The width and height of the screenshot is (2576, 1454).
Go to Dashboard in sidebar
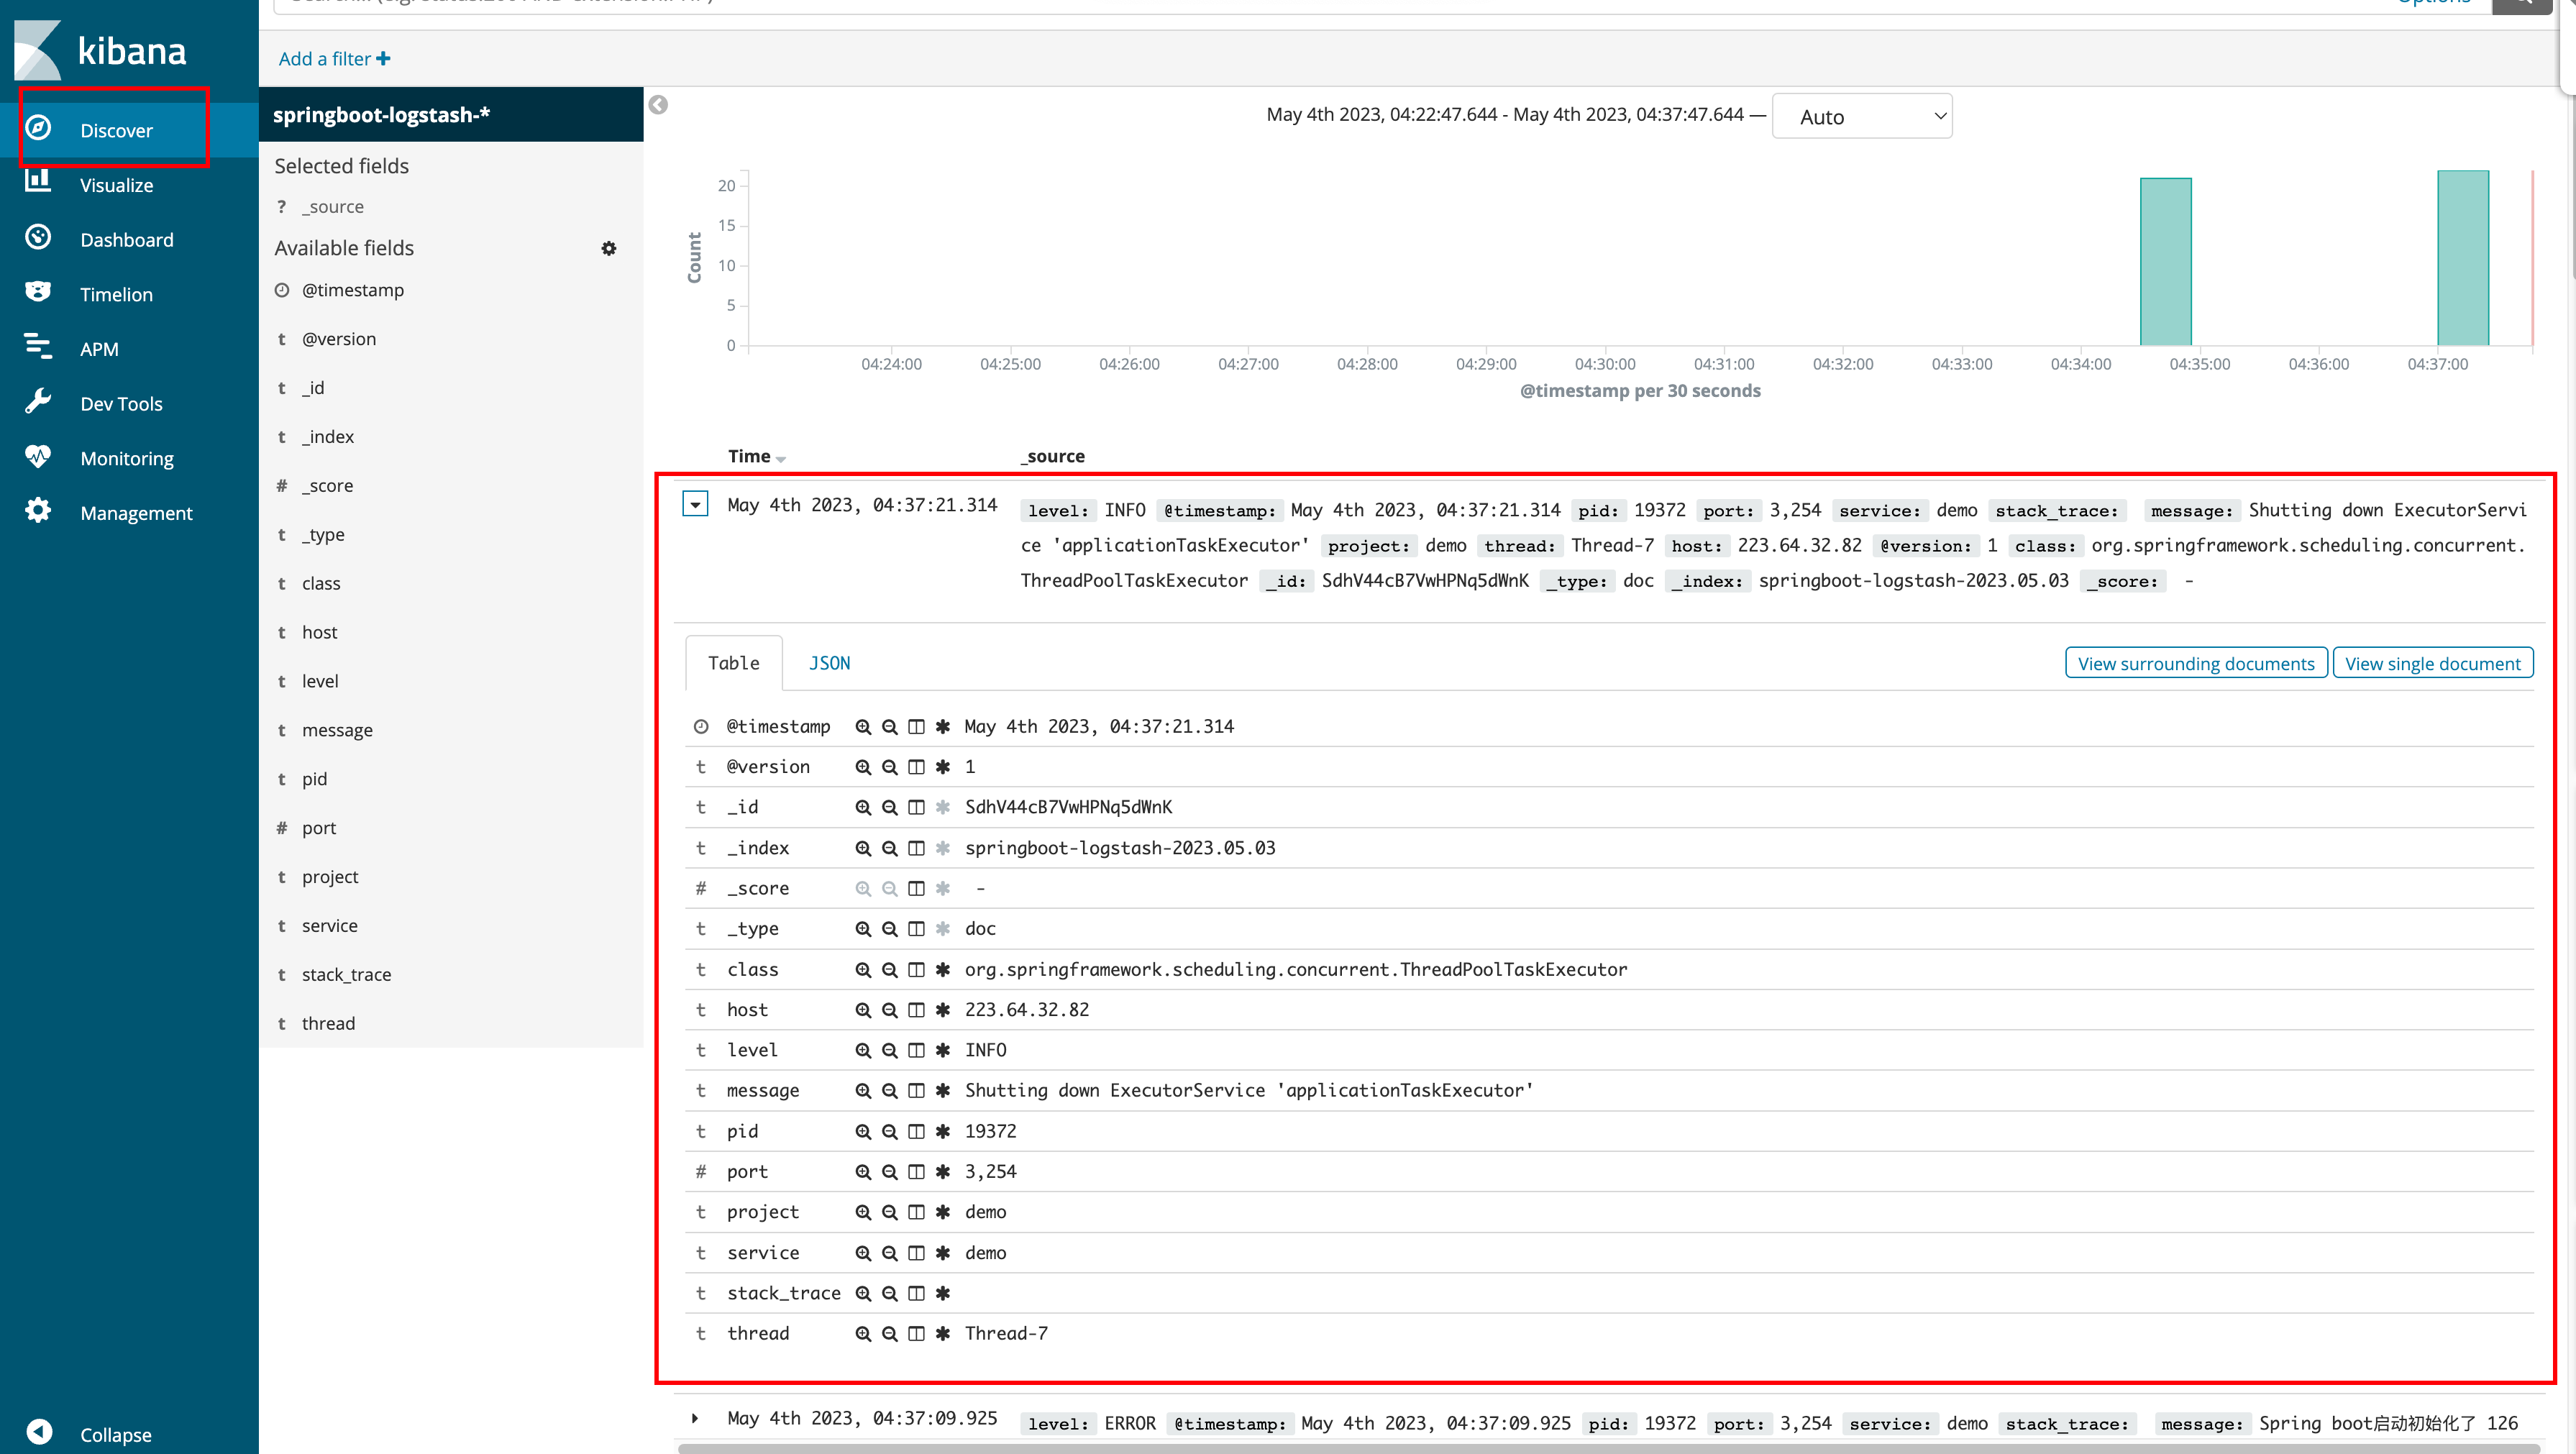click(x=129, y=240)
